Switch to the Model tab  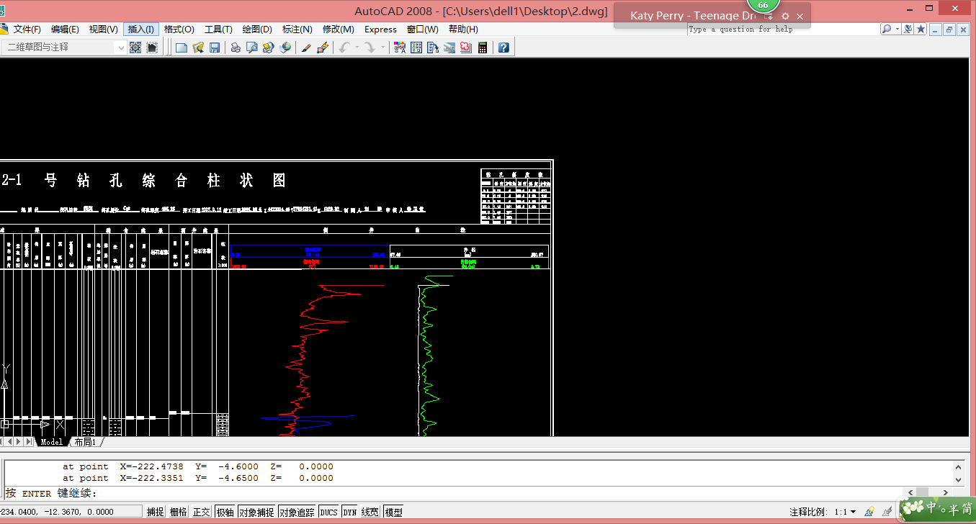(51, 442)
